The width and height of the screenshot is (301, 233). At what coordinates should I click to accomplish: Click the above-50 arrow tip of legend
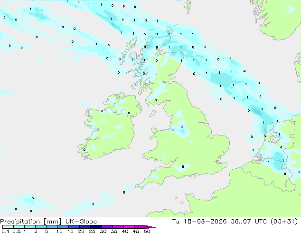click(150, 227)
